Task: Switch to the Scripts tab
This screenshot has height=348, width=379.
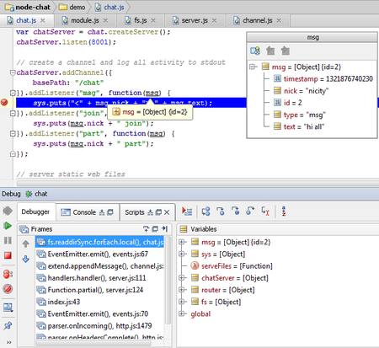Action: tap(147, 212)
